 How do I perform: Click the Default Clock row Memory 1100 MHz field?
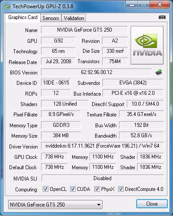103,167
